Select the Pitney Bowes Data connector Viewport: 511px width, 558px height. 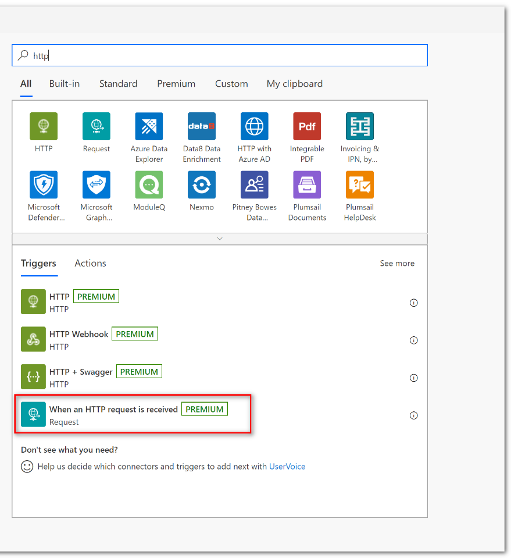[x=254, y=184]
